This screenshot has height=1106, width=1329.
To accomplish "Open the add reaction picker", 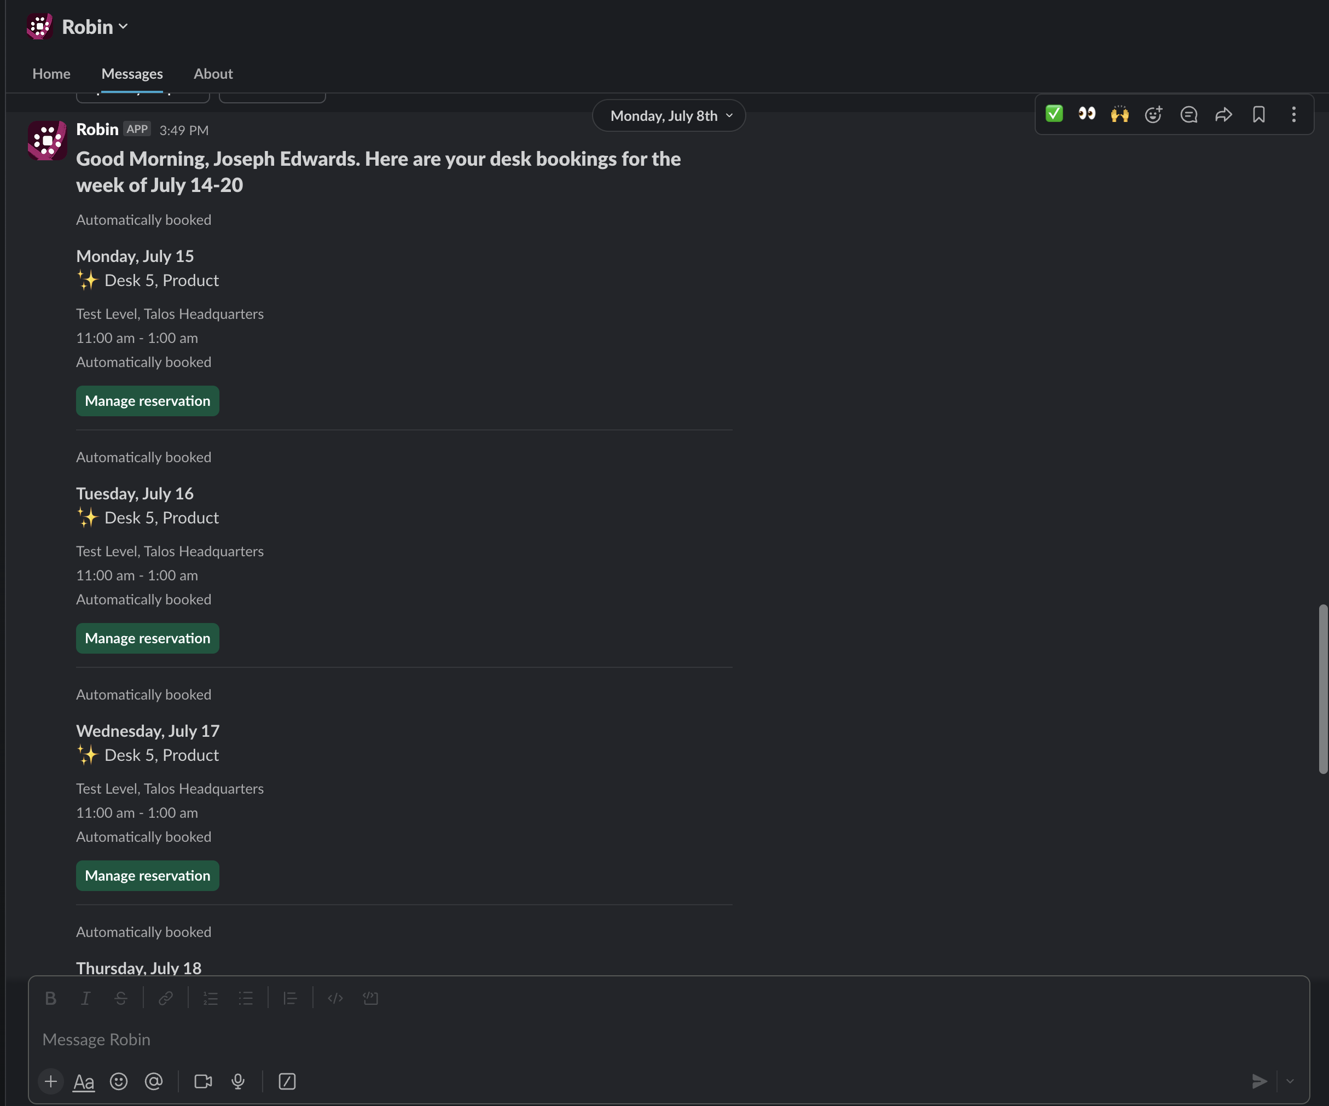I will [x=1154, y=114].
